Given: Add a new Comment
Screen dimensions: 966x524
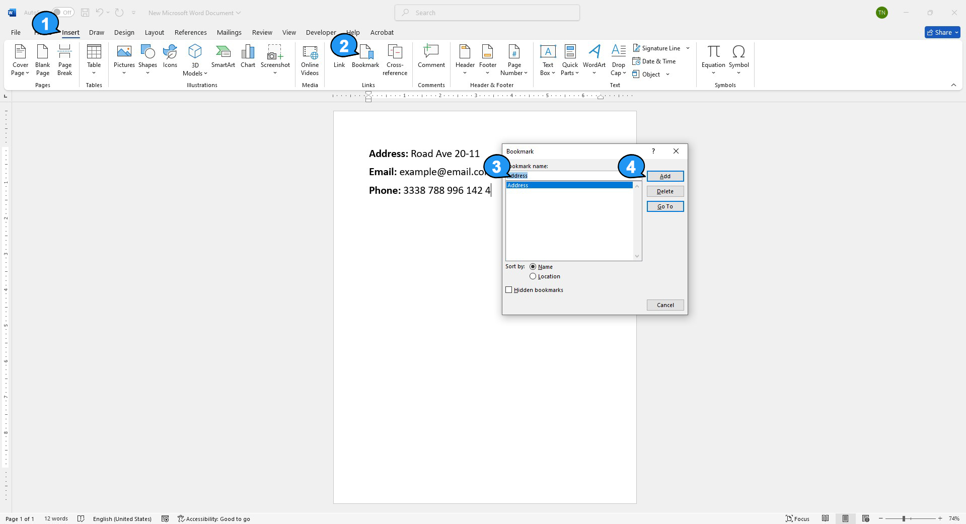Looking at the screenshot, I should click(431, 56).
